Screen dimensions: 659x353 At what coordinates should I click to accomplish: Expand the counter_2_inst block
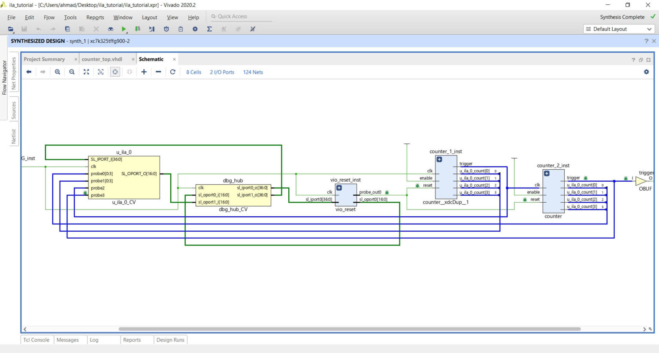[x=546, y=174]
